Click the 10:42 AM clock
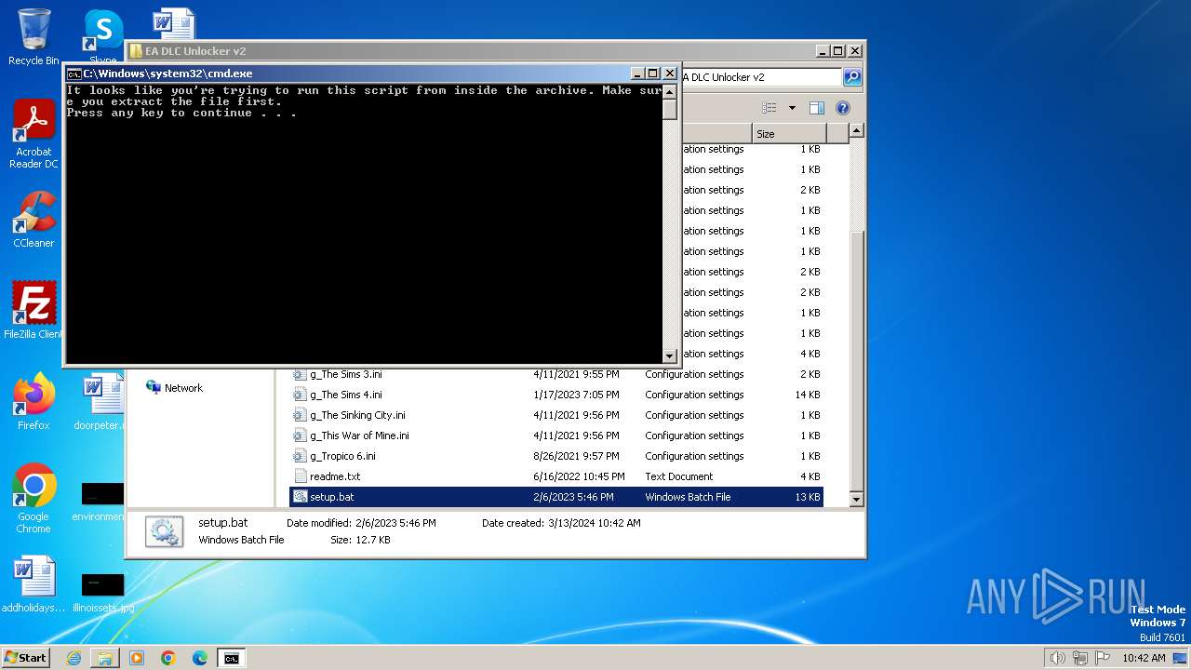Viewport: 1191px width, 670px height. [x=1144, y=658]
